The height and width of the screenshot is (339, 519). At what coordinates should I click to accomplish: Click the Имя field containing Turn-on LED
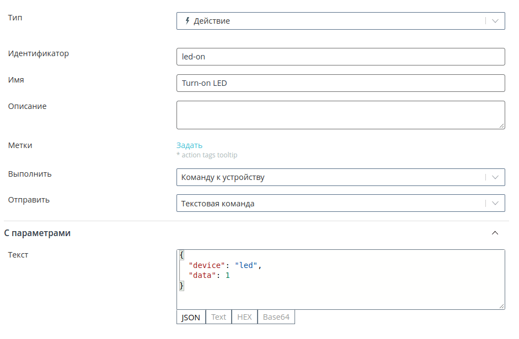tap(341, 83)
